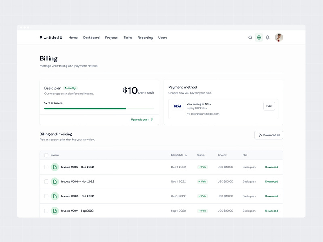Image resolution: width=323 pixels, height=242 pixels.
Task: Click the $10 price text
Action: pos(130,90)
